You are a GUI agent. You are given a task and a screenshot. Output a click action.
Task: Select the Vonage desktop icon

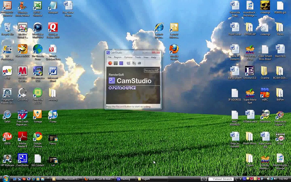[x=38, y=117]
